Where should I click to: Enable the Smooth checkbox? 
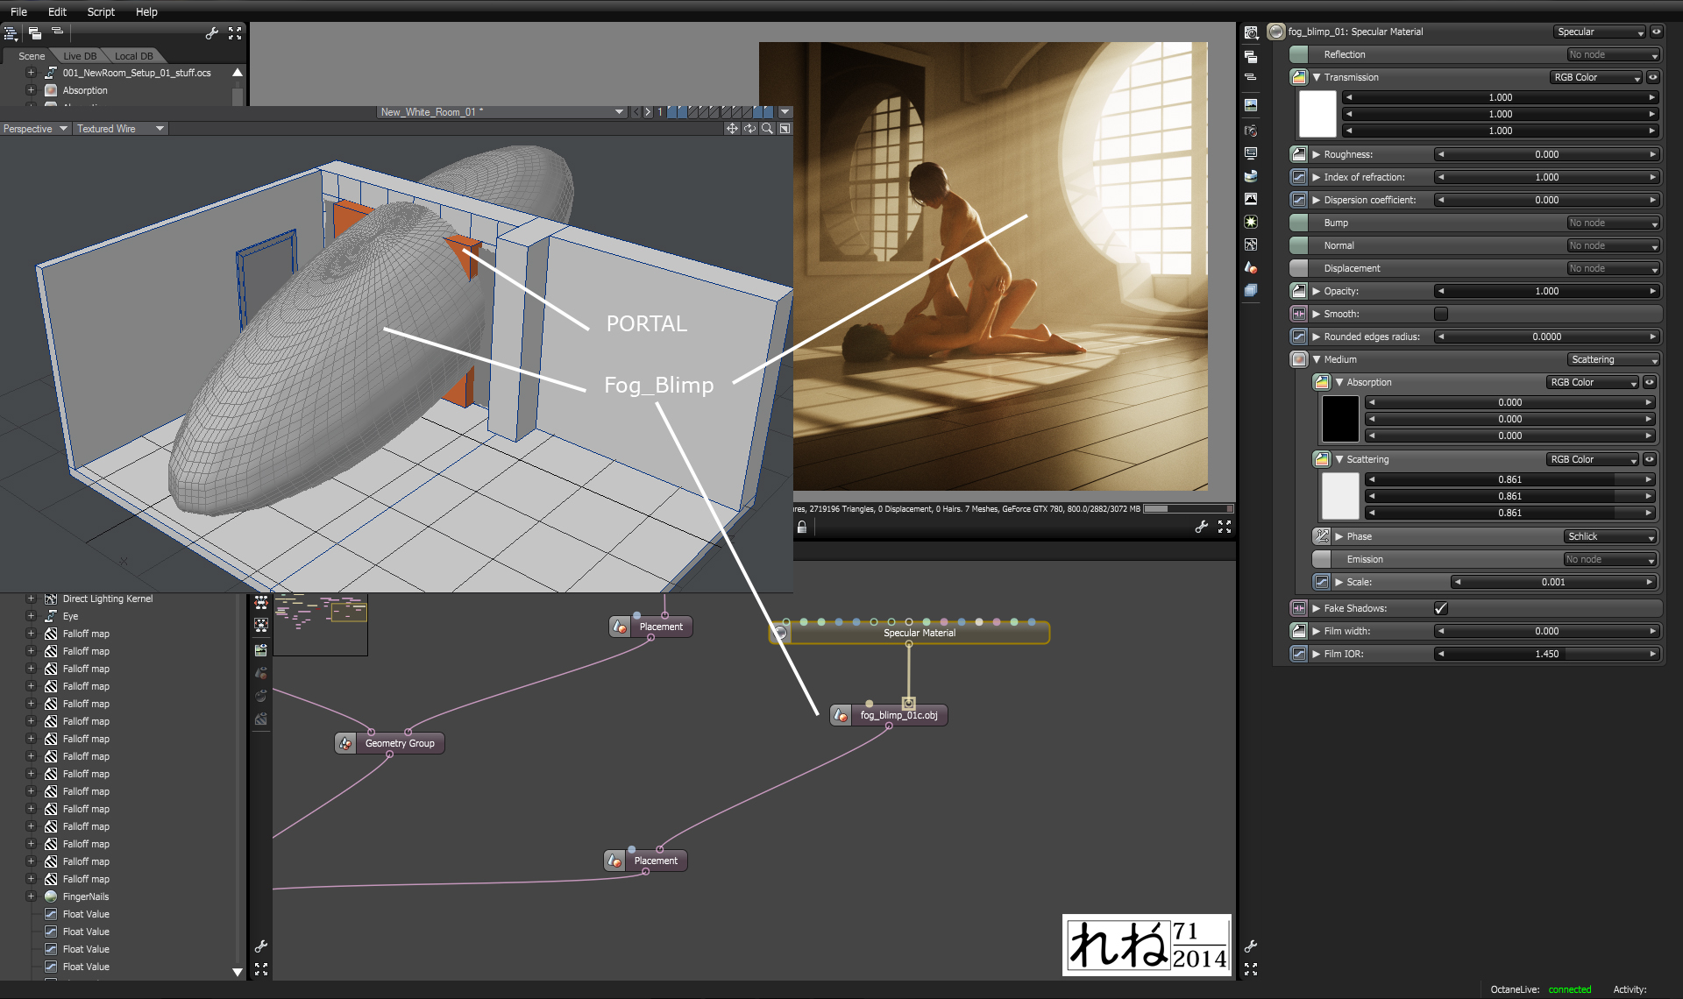pos(1440,314)
